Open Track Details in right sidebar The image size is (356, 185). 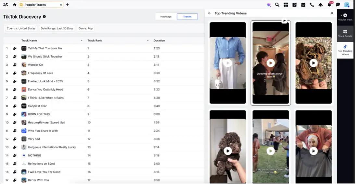(345, 34)
